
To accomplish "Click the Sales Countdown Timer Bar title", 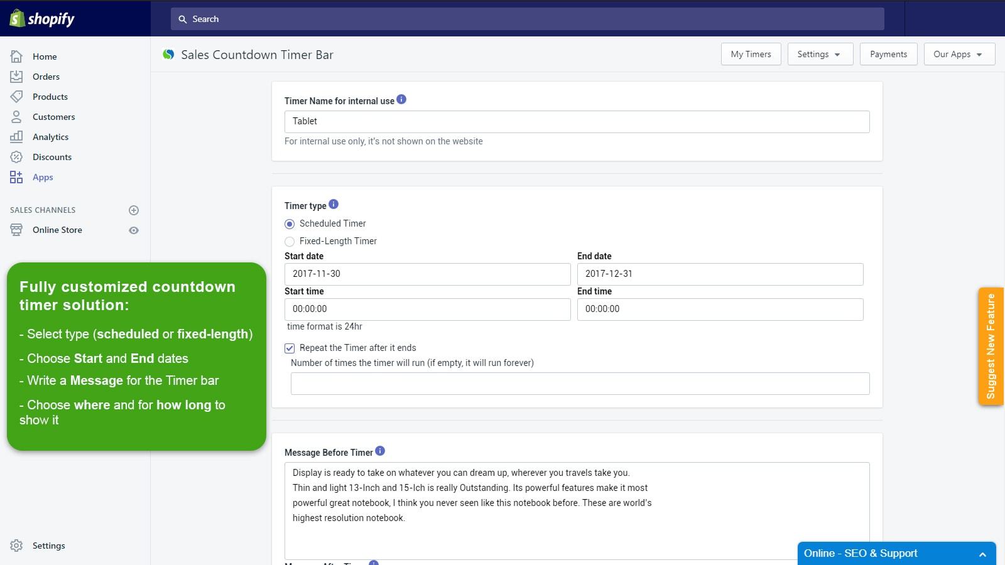I will click(257, 55).
